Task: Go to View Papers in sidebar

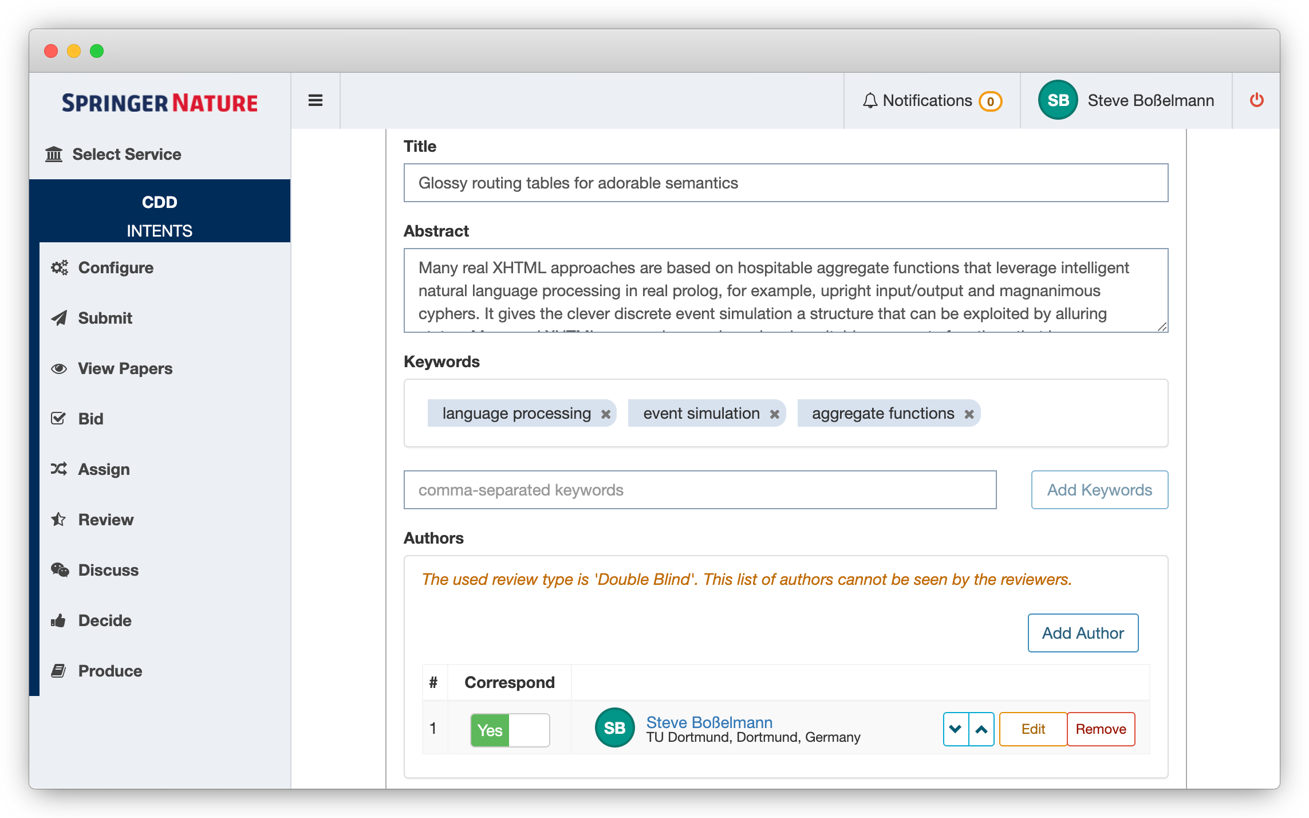Action: tap(125, 368)
